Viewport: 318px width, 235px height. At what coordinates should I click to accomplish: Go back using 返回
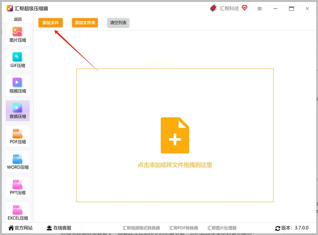pyautogui.click(x=18, y=19)
